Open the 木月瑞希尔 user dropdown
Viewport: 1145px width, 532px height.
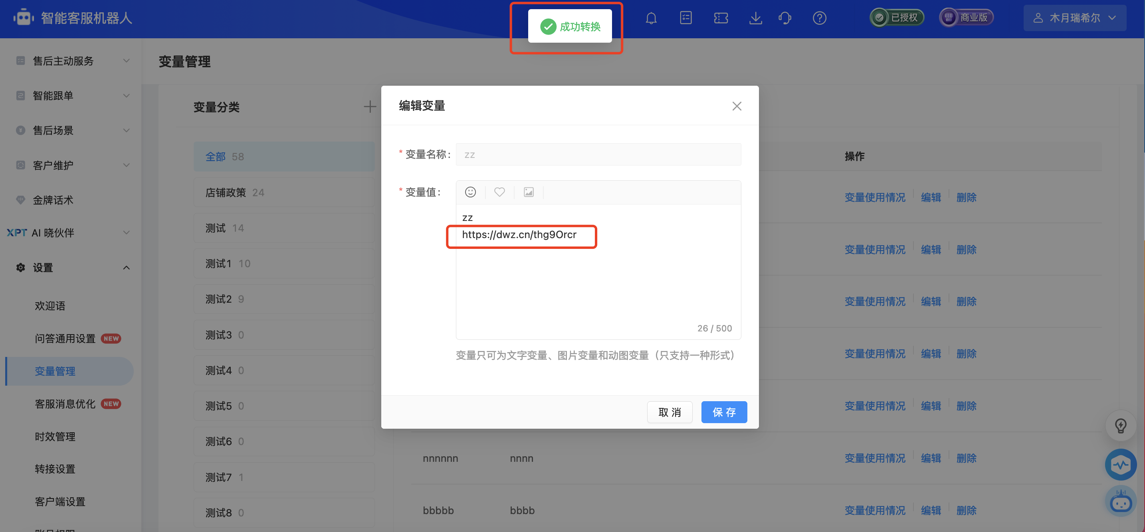(x=1074, y=18)
